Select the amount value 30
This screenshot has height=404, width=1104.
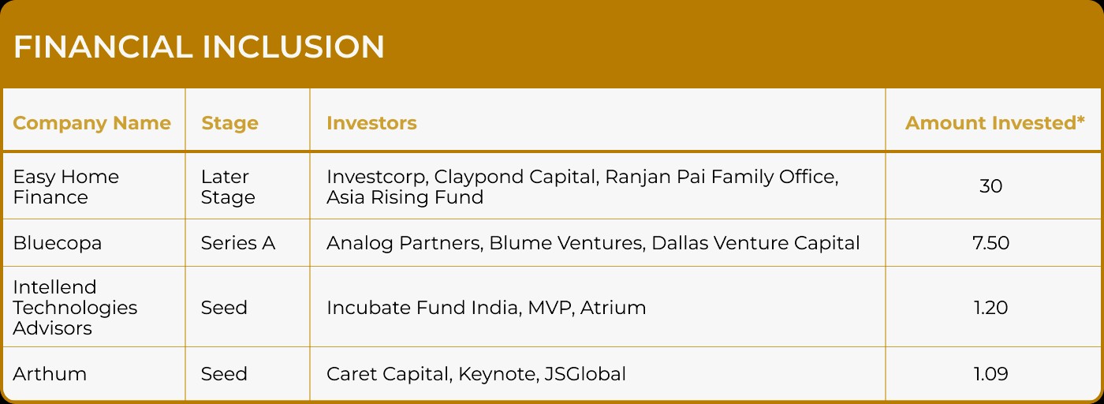coord(990,186)
